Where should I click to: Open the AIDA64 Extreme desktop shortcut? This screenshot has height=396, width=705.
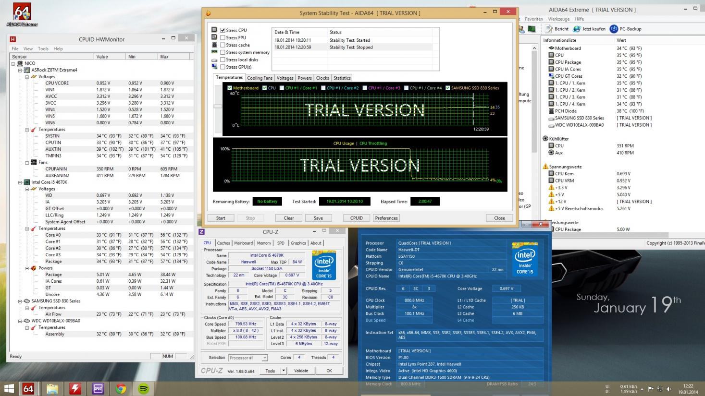(22, 14)
